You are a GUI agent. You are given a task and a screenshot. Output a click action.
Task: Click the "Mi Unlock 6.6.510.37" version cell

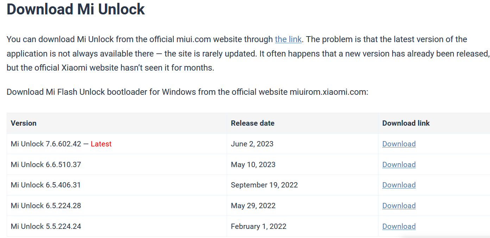tap(46, 165)
